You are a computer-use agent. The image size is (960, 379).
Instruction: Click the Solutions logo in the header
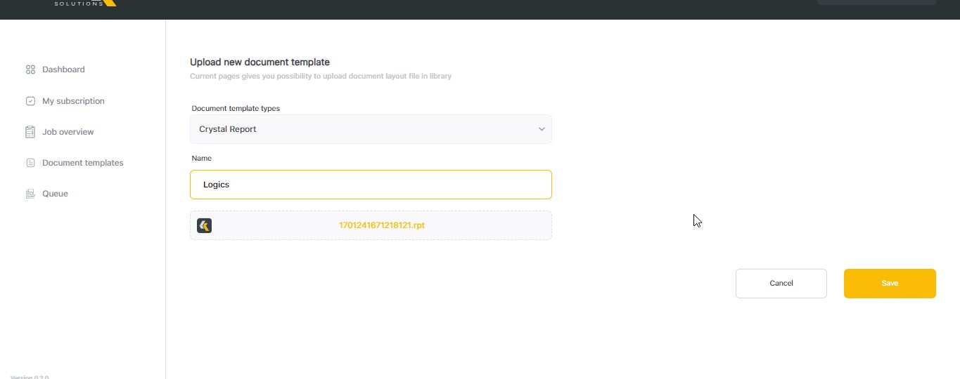pos(84,3)
